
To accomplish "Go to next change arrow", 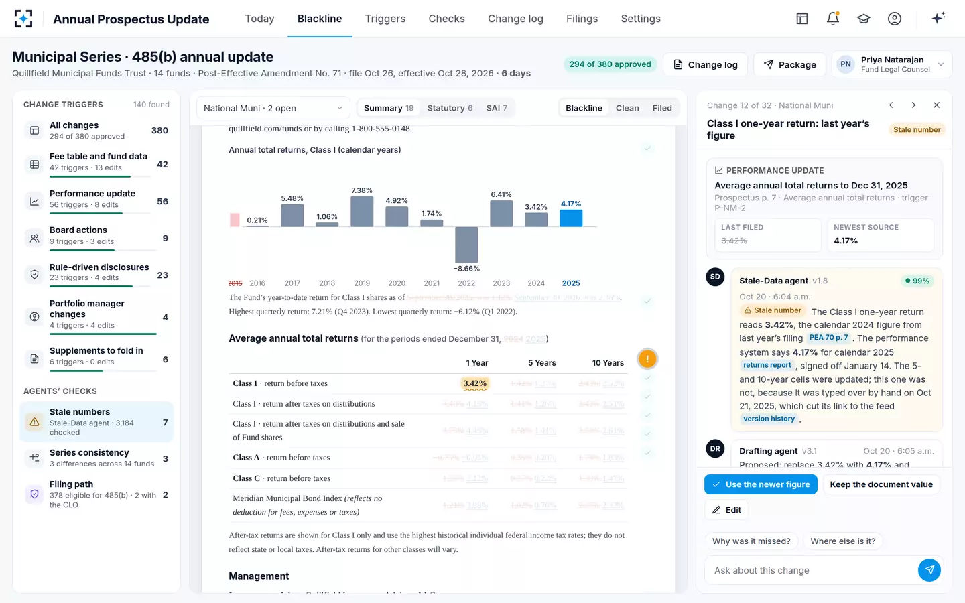I will point(913,105).
